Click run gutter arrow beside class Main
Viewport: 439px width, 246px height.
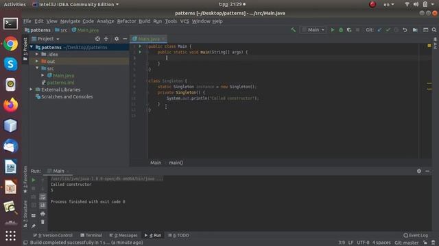(140, 46)
